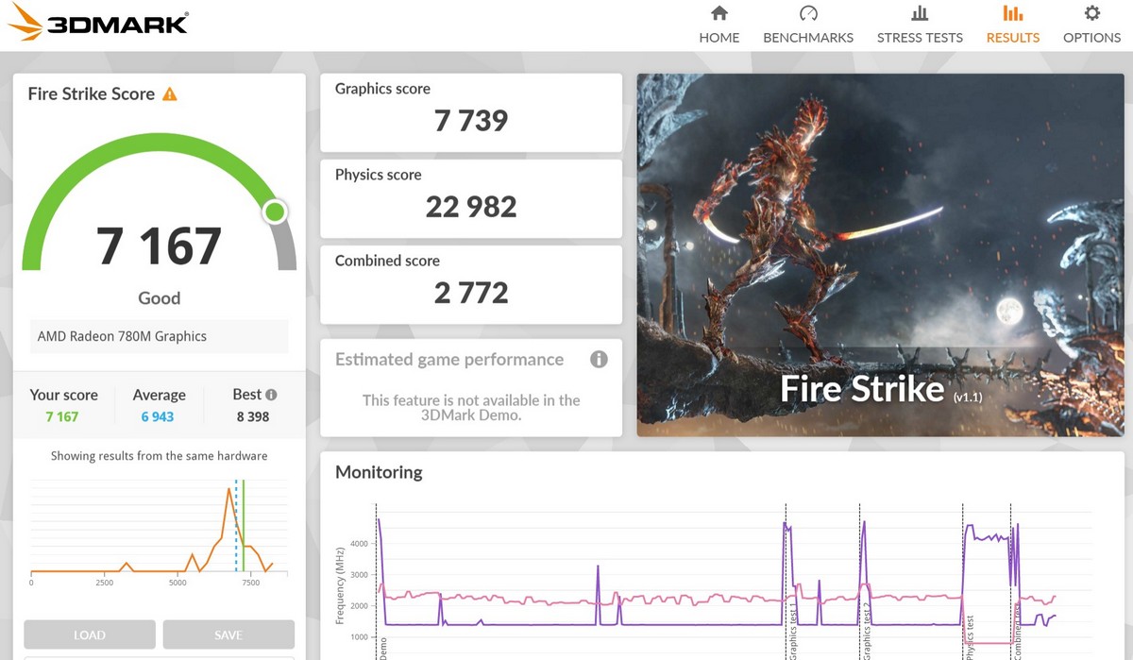
Task: Click the large 7 167 Fire Strike score
Action: click(x=159, y=245)
